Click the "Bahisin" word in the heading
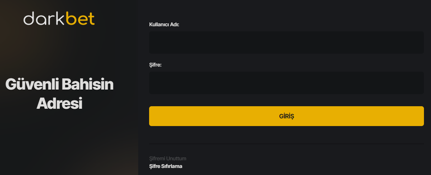This screenshot has width=431, height=175. pyautogui.click(x=87, y=85)
